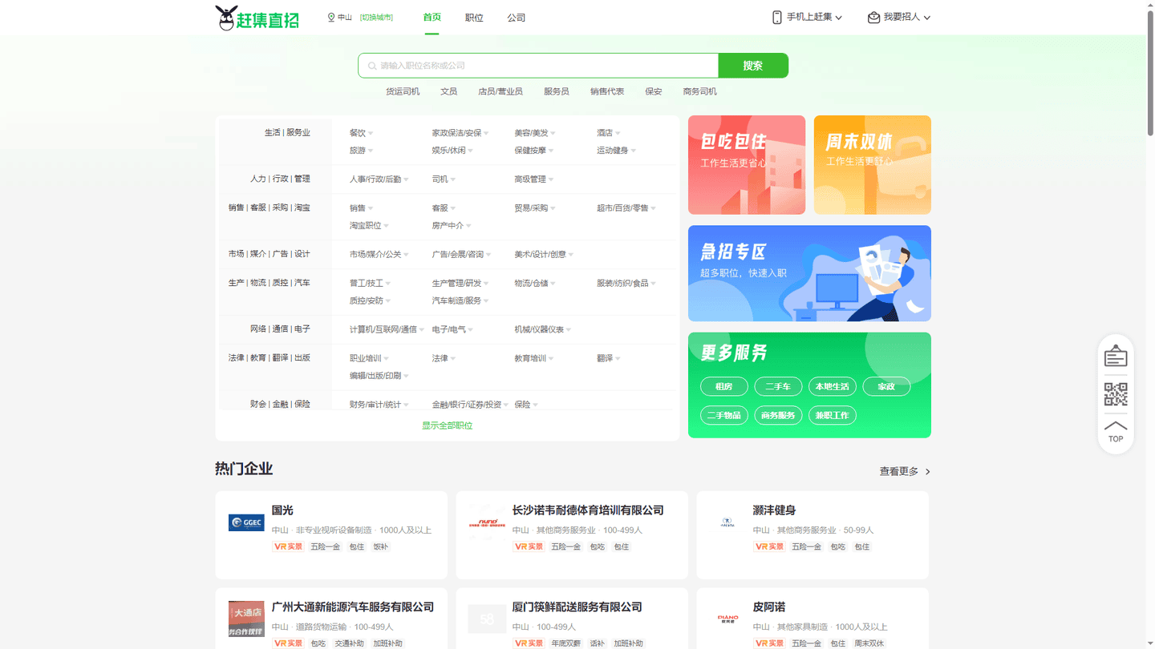Click the green 搜索 button
This screenshot has height=649, width=1155.
click(753, 66)
